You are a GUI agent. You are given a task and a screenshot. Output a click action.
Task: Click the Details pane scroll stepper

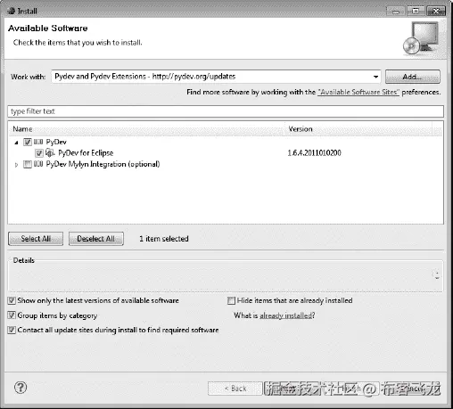(437, 274)
